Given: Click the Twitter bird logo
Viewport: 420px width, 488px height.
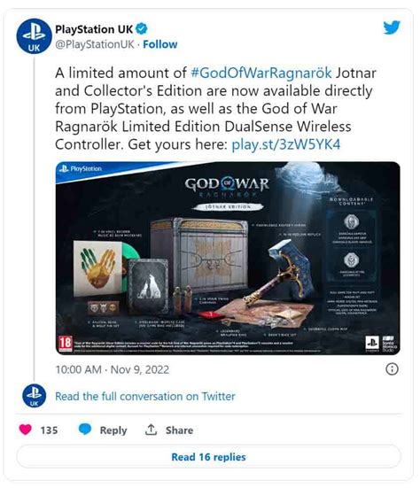Looking at the screenshot, I should coord(392,27).
